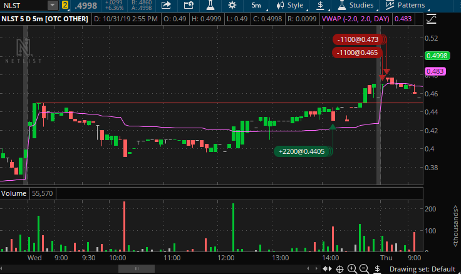Click the D: 10/31/19 2:55 PM date readout

[x=126, y=19]
